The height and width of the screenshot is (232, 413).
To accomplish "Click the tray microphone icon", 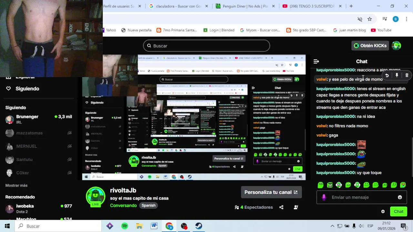I will click(354, 226).
